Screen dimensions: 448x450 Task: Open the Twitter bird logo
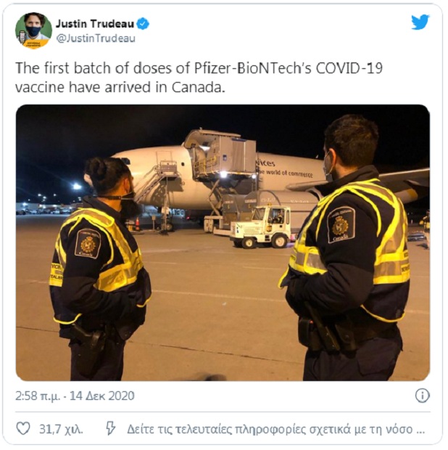tap(420, 22)
